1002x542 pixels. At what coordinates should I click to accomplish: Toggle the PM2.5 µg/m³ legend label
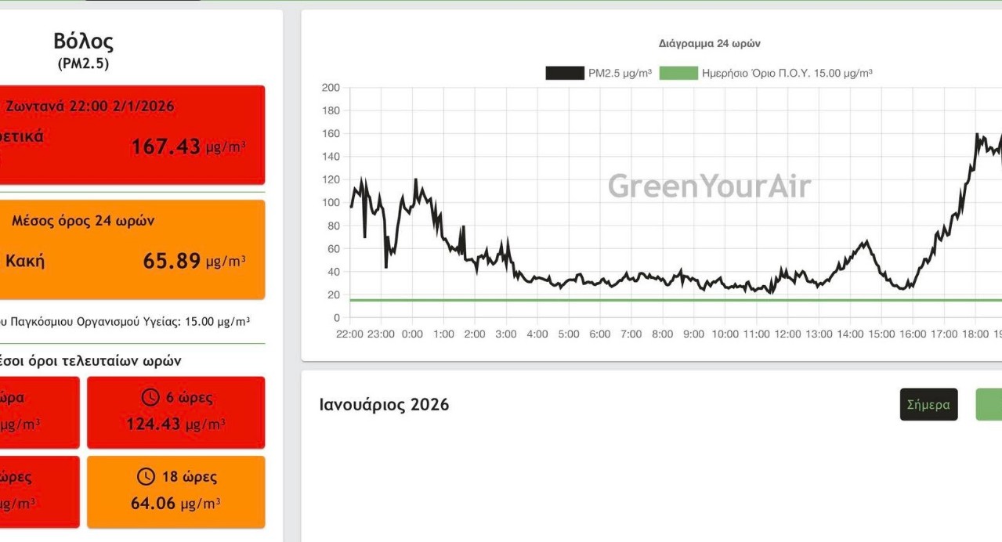620,73
